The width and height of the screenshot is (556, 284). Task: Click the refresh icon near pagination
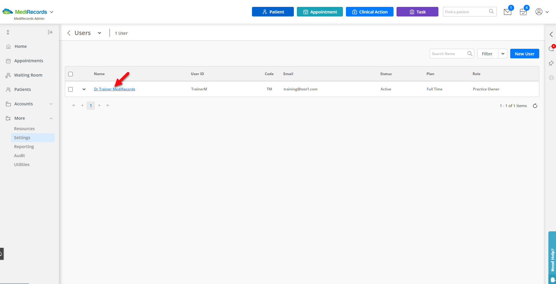coord(535,106)
